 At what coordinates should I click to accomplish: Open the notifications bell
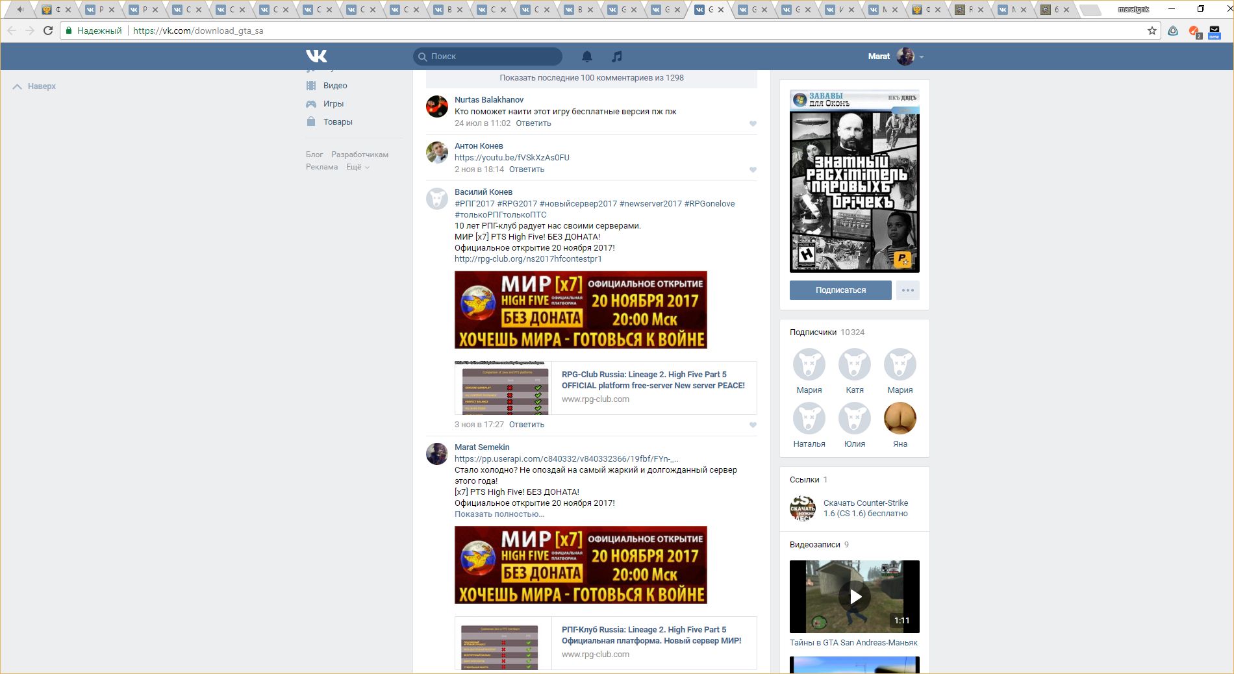(587, 56)
